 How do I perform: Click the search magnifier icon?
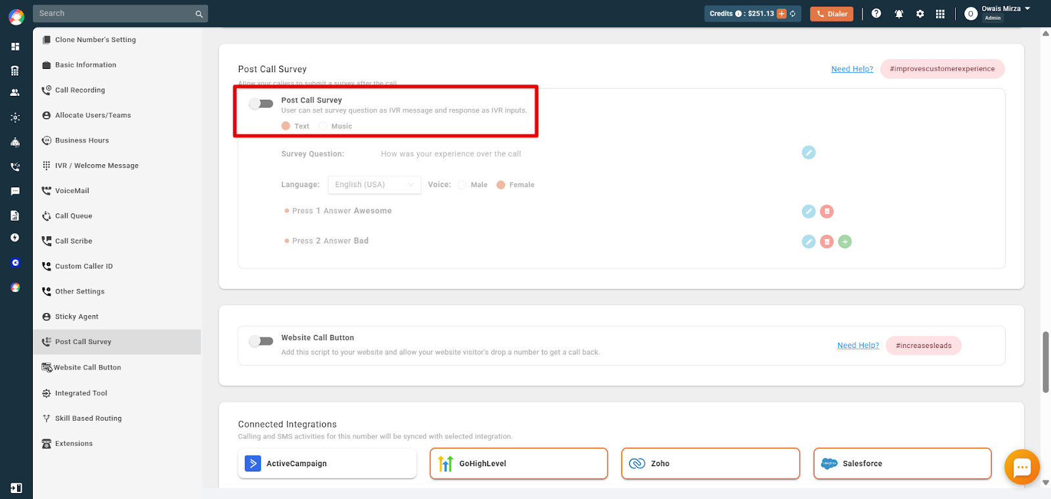[199, 14]
